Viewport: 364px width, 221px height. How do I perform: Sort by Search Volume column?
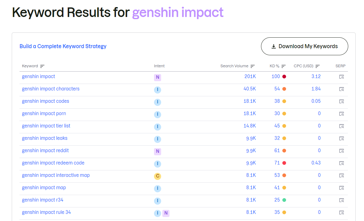point(253,66)
